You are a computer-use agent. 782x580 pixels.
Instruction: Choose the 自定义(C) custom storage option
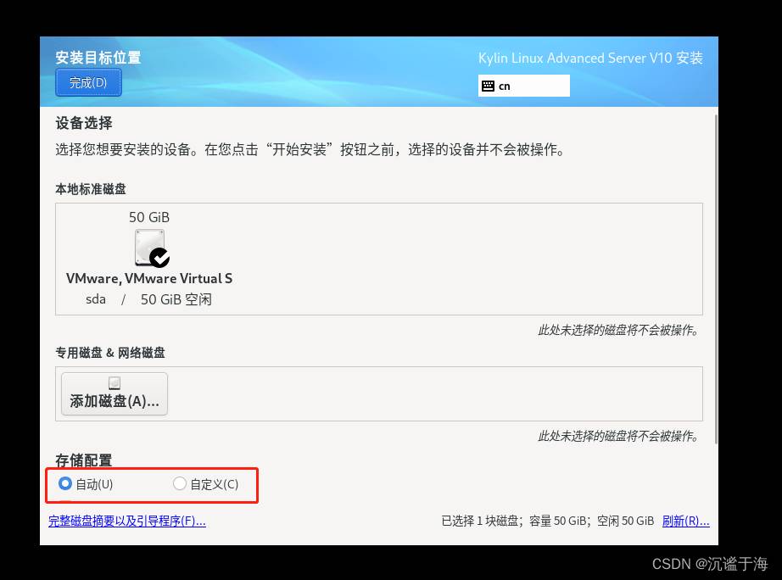coord(179,483)
